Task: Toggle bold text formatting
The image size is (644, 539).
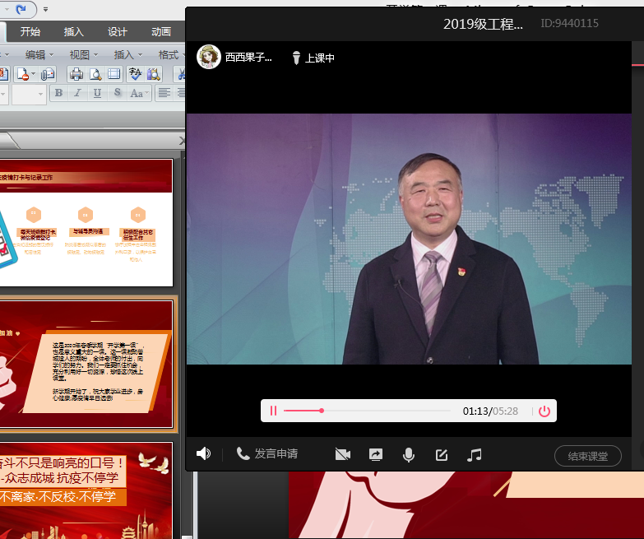Action: pyautogui.click(x=58, y=93)
